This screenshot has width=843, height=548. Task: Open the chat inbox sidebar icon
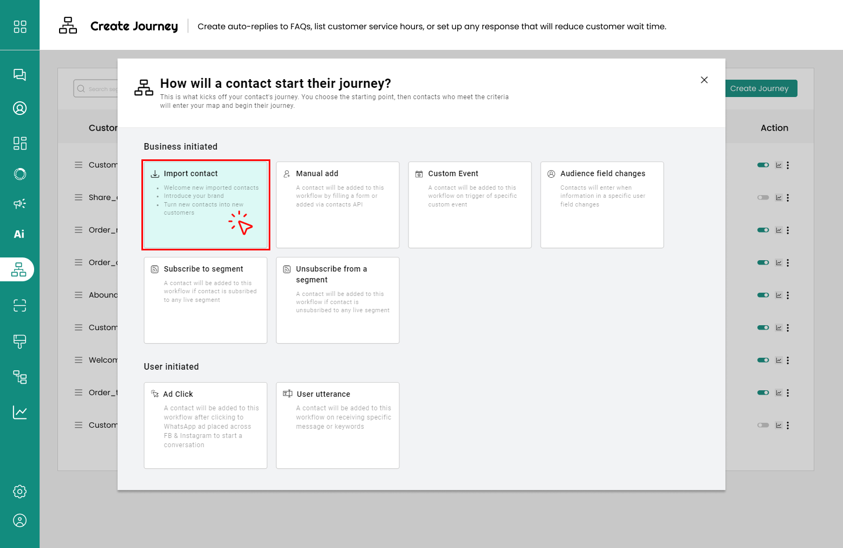tap(20, 75)
